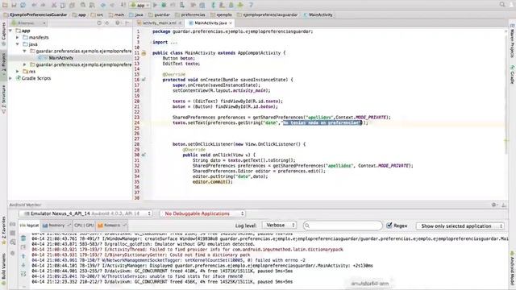This screenshot has height=290, width=516.
Task: Open the Maven Projects side panel
Action: [x=512, y=41]
